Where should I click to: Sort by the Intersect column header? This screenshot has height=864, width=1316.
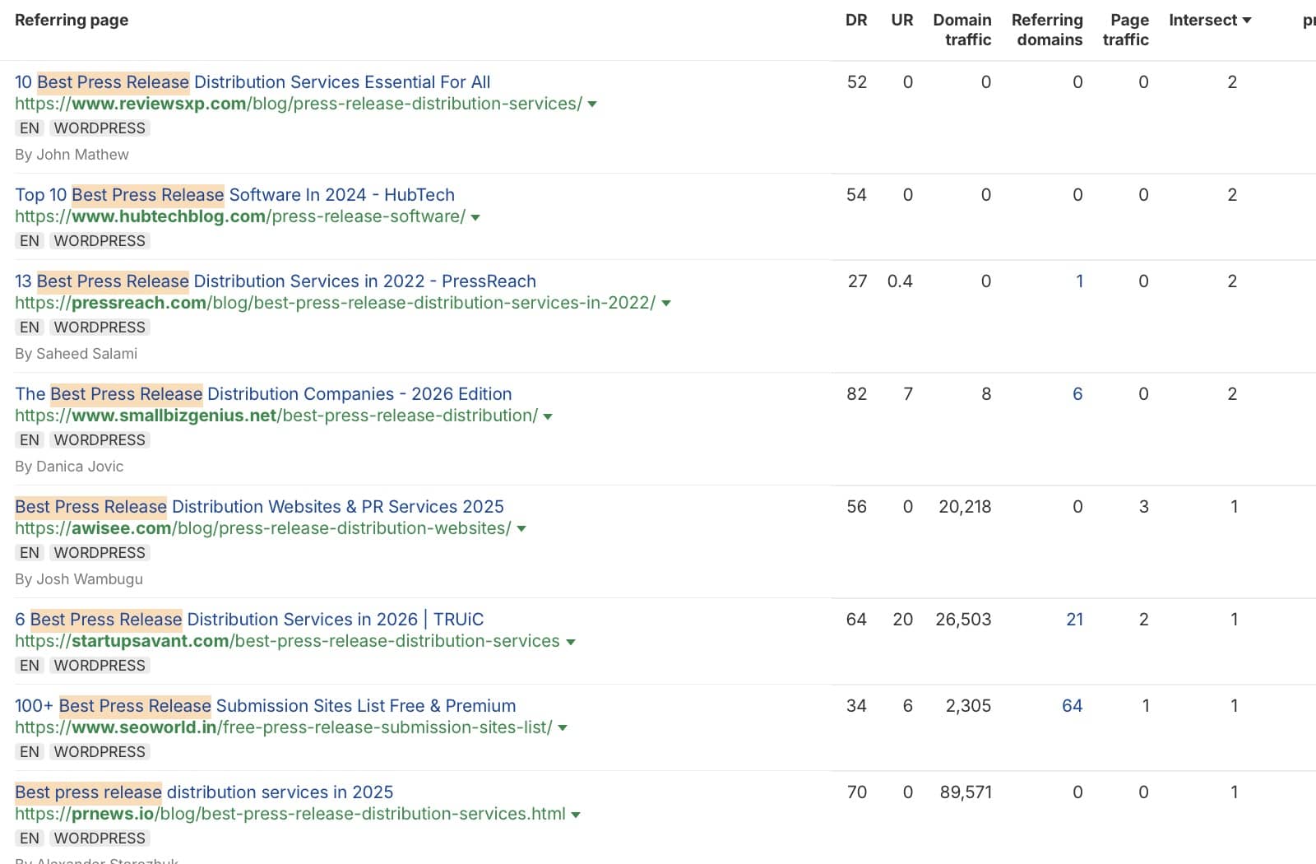(1210, 20)
